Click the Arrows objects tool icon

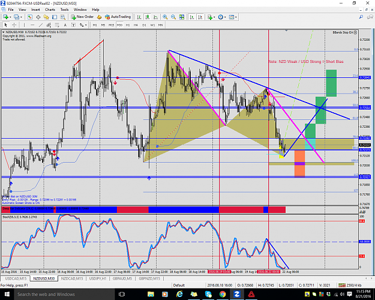[82, 25]
